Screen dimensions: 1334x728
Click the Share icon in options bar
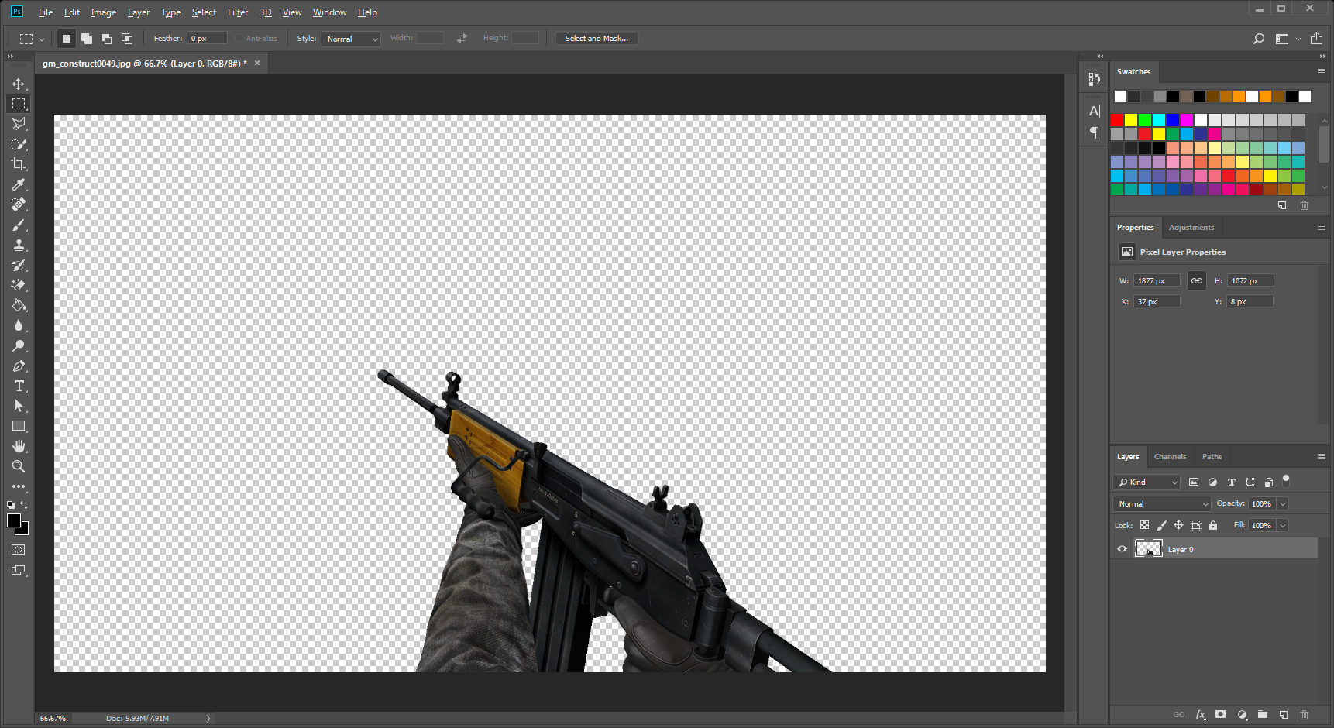pos(1316,39)
